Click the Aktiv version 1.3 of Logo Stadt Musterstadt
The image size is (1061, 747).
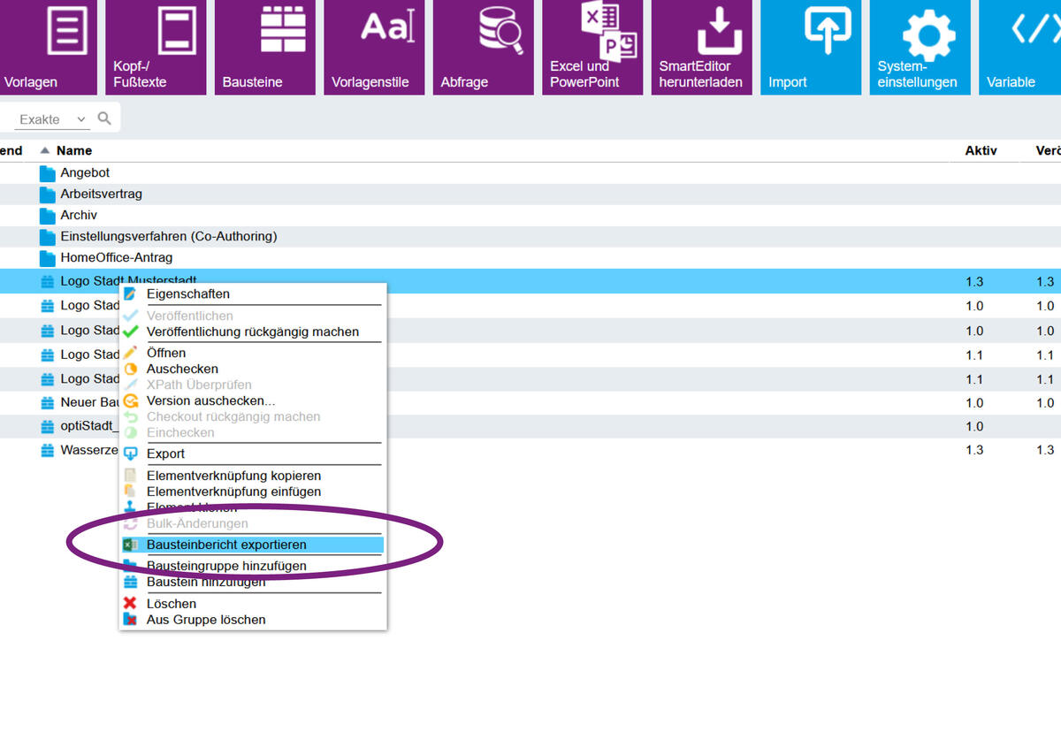[x=974, y=282]
